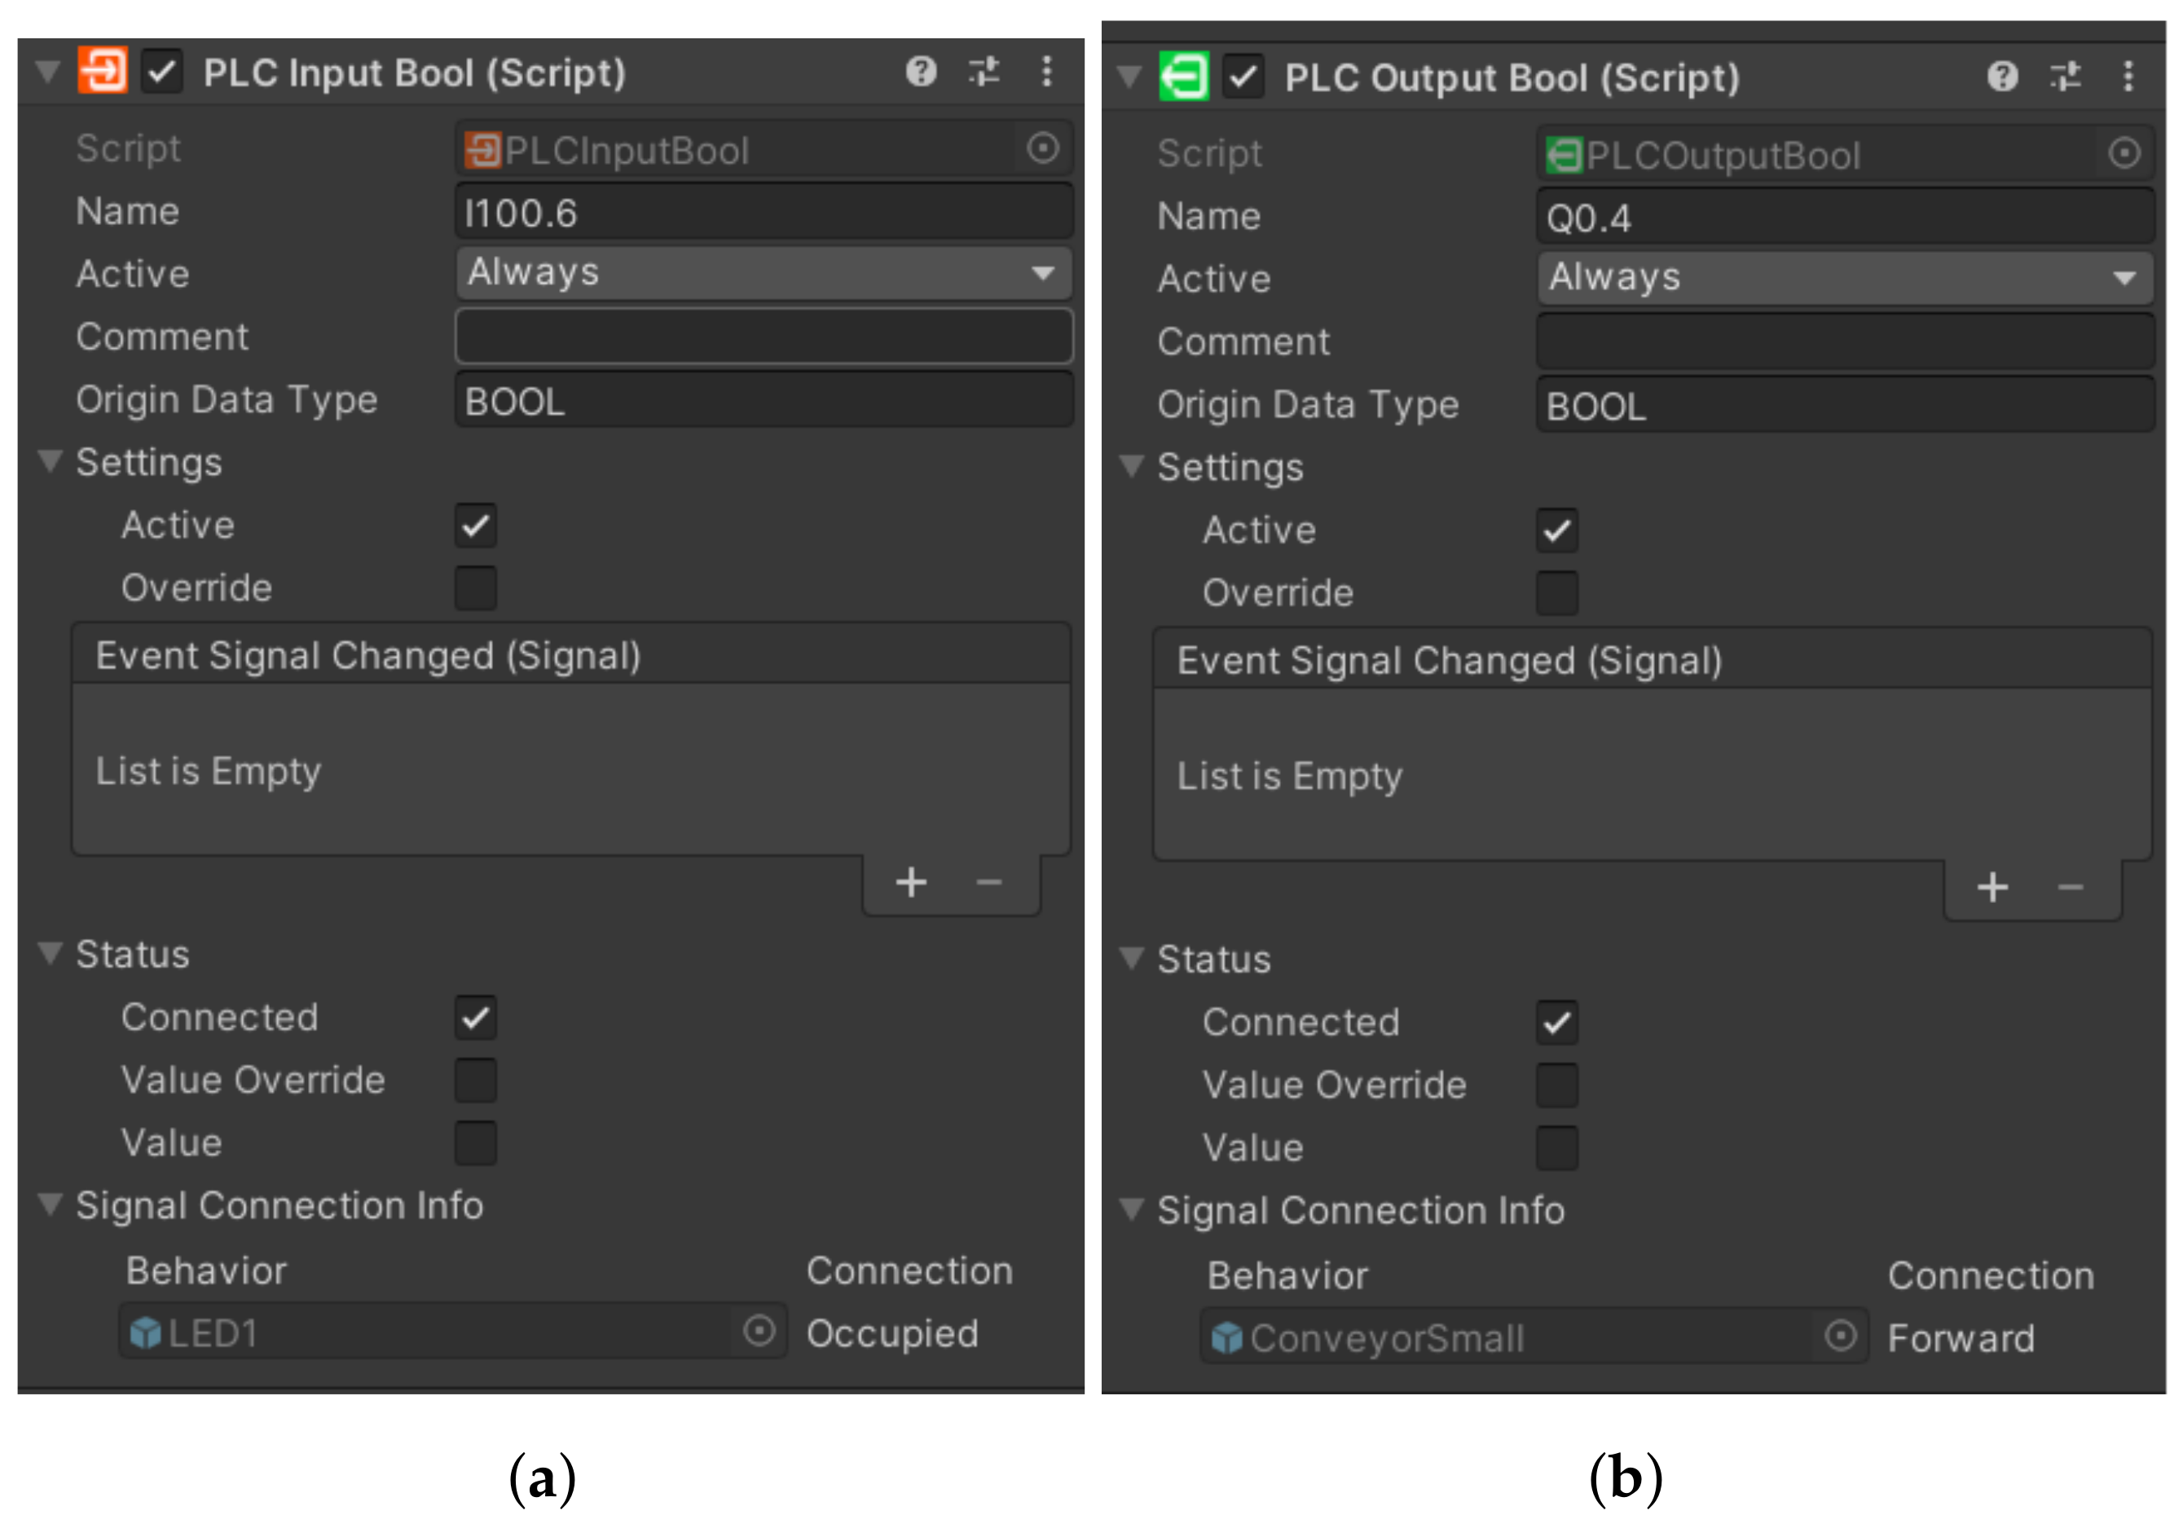The height and width of the screenshot is (1528, 2183).
Task: Collapse the PLC Output Bool component header
Action: (1129, 77)
